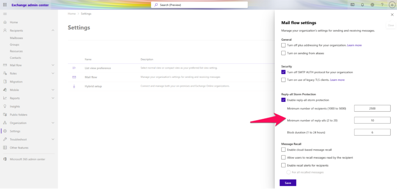Click the Insights lightbulb icon
Screen dimensions: 397x189
pyautogui.click(x=5, y=106)
